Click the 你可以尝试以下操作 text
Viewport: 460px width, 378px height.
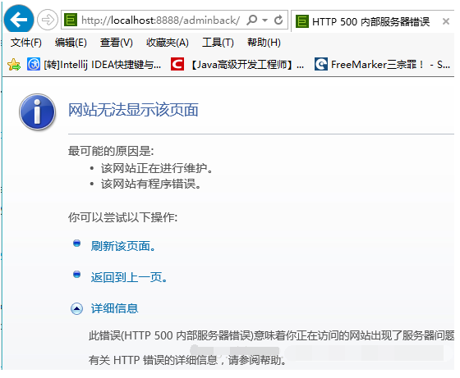tap(123, 217)
